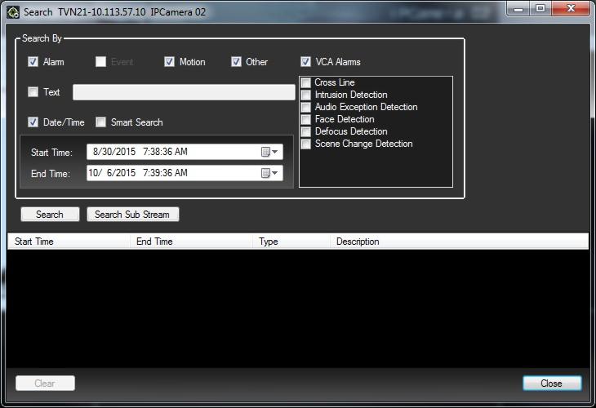The image size is (596, 408).
Task: Sort results by Description column header
Action: [460, 242]
